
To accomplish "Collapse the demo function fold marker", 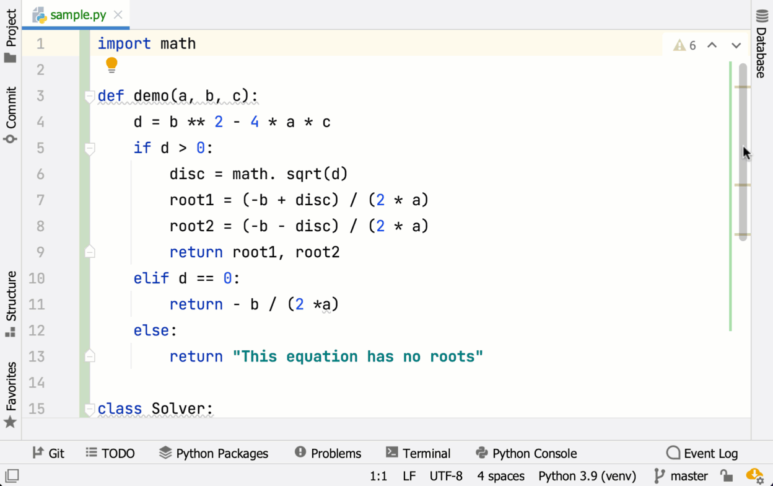I will 90,96.
